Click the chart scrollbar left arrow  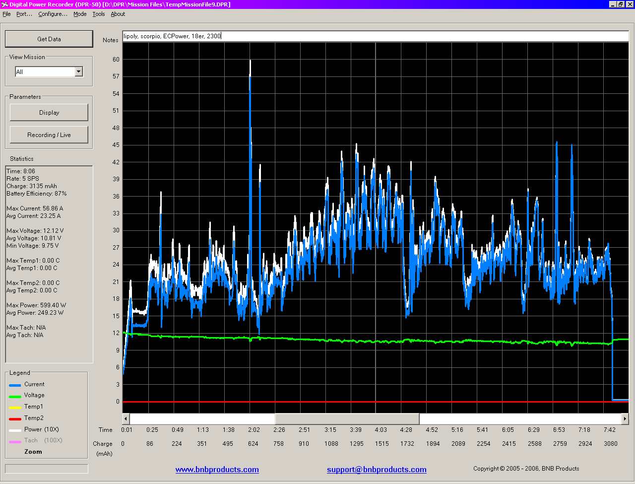pyautogui.click(x=126, y=418)
